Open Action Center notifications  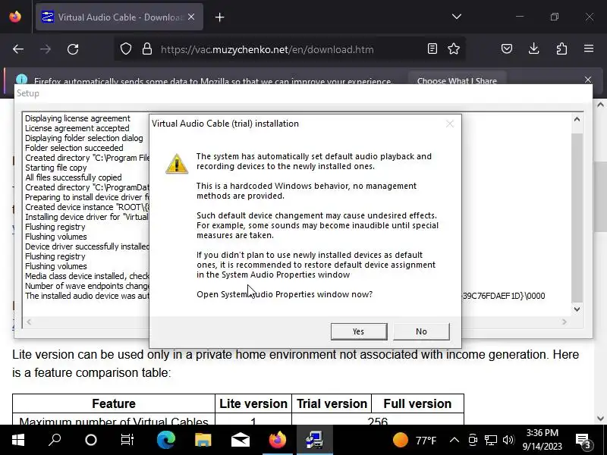[x=583, y=441]
